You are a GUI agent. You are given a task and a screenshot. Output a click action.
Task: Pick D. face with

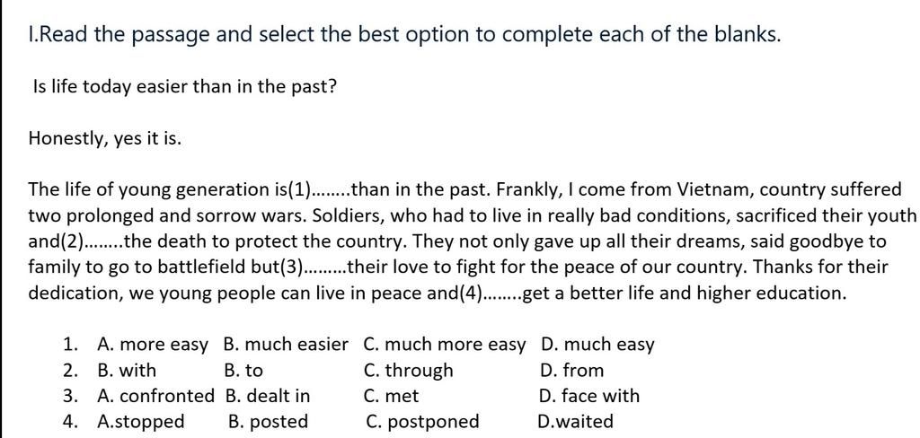pyautogui.click(x=589, y=396)
